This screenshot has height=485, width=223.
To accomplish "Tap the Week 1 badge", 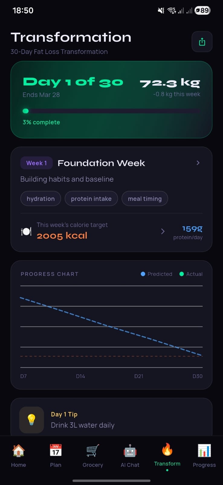I will 37,163.
